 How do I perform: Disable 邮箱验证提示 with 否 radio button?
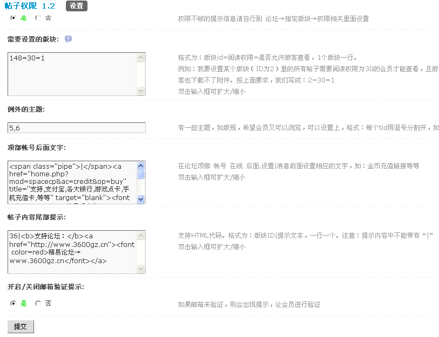tap(38, 304)
